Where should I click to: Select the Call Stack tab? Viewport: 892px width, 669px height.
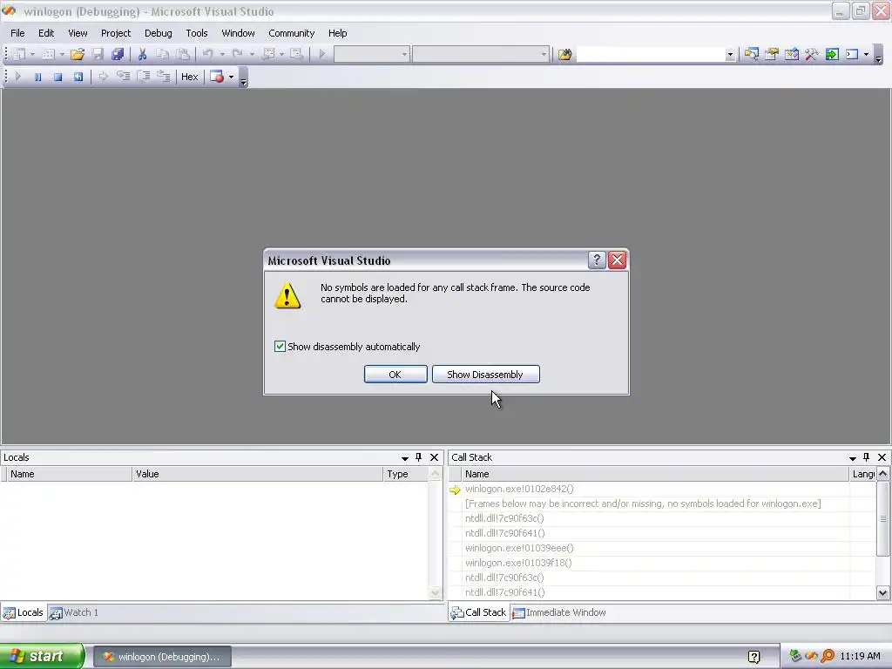pos(479,612)
